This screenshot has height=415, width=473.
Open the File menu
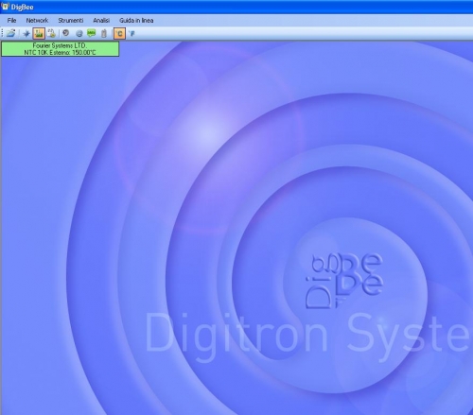(11, 20)
